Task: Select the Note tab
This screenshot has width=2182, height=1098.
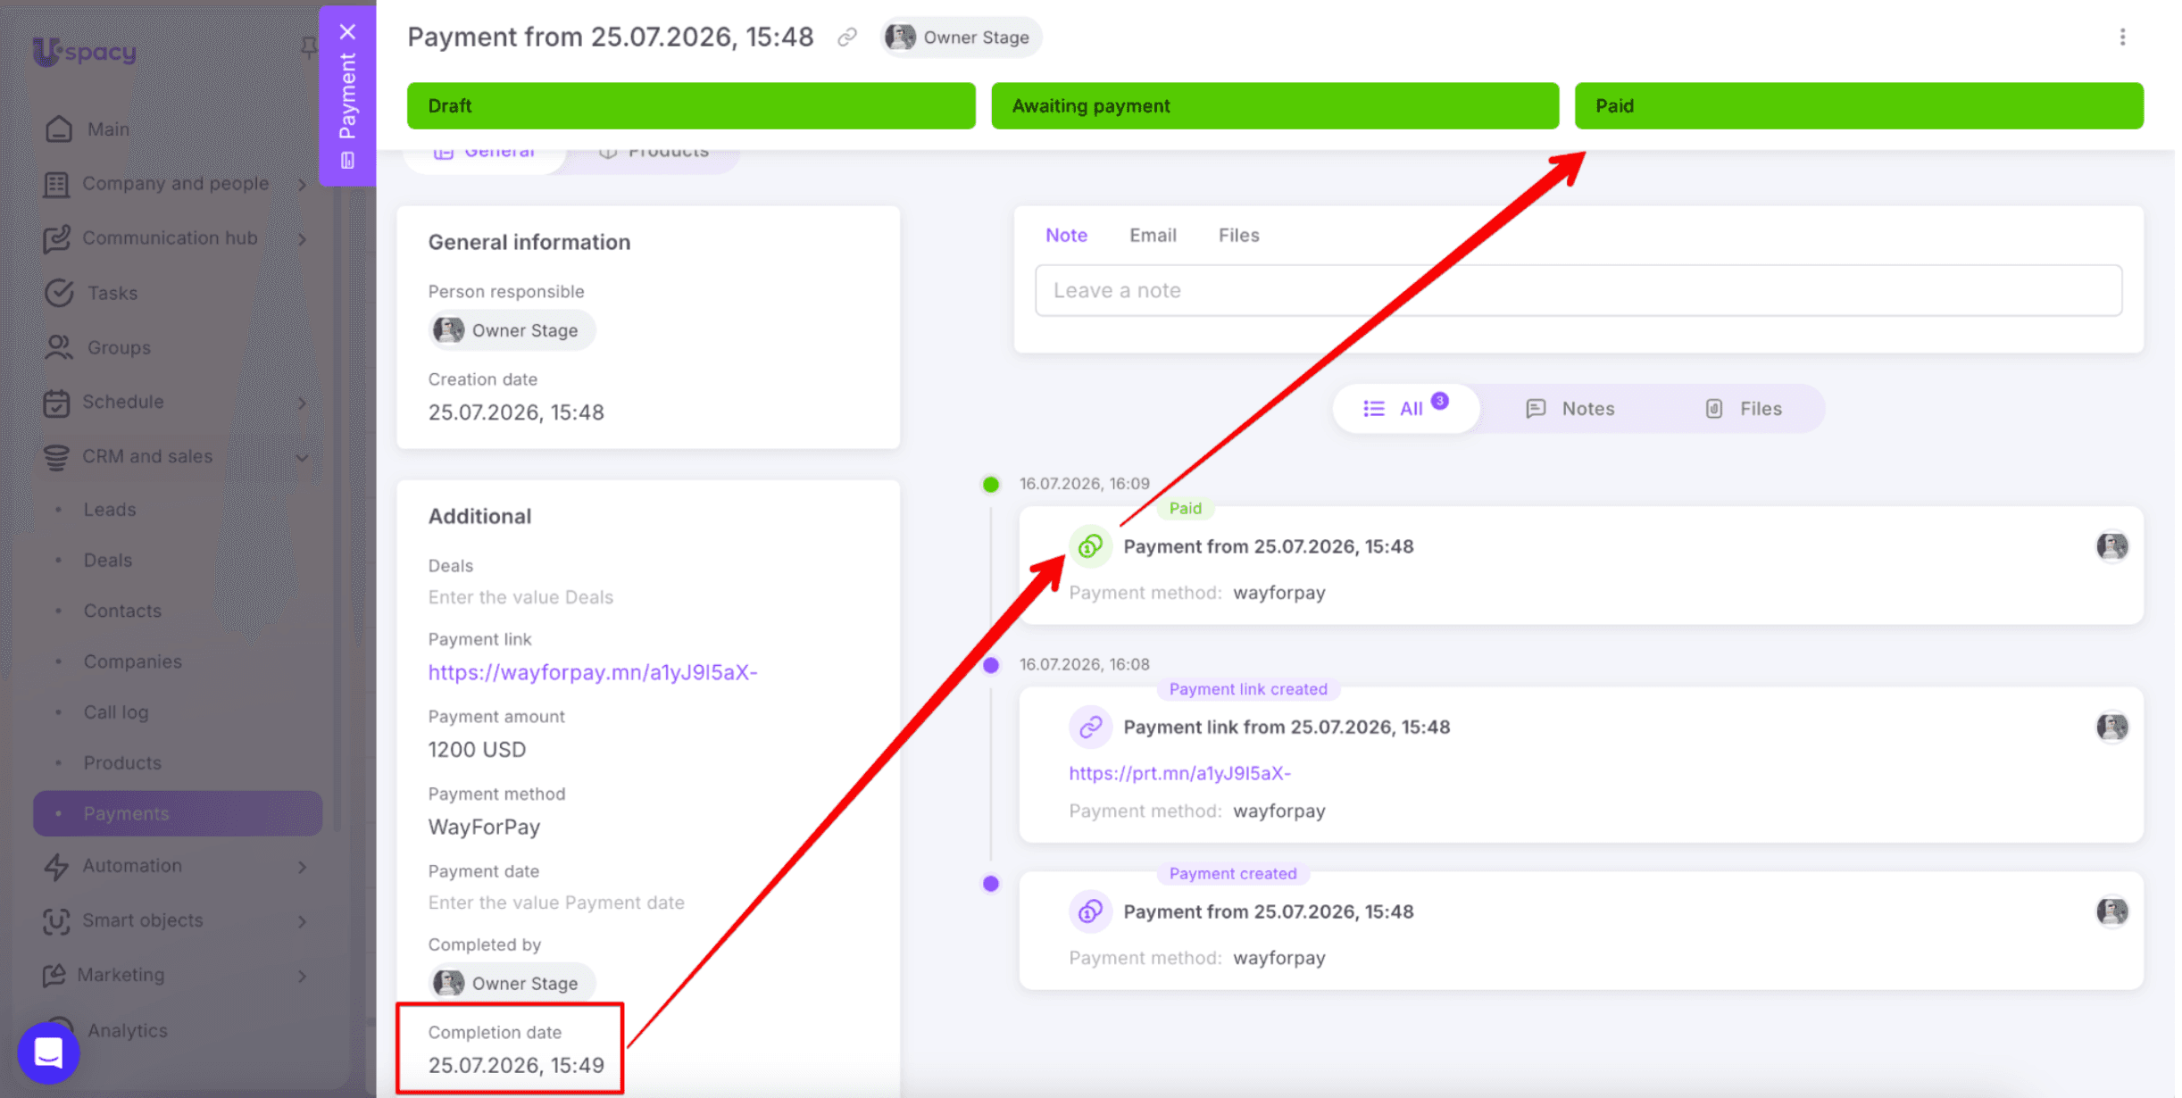Action: (x=1066, y=236)
